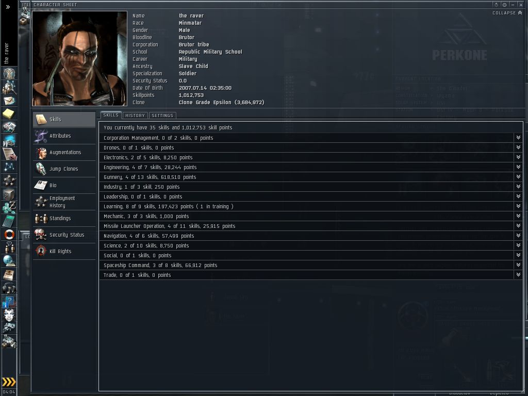Viewport: 528px width, 396px height.
Task: Expand the Learning skill group arrow
Action: tap(518, 206)
